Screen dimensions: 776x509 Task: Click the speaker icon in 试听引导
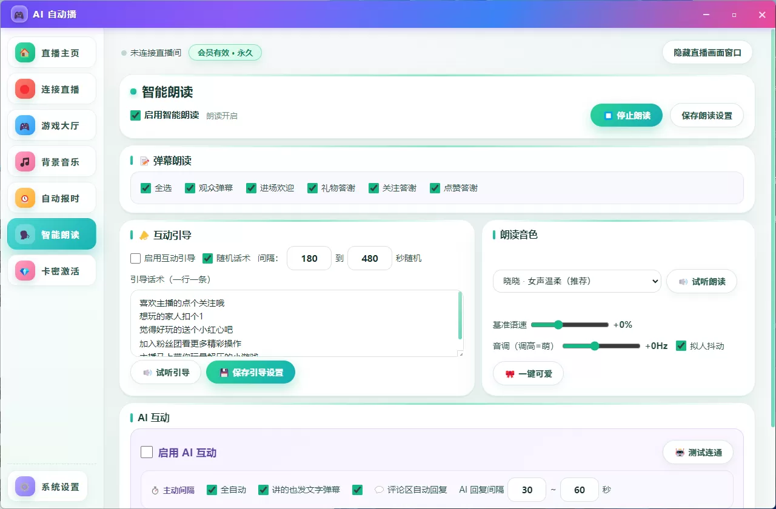[147, 373]
